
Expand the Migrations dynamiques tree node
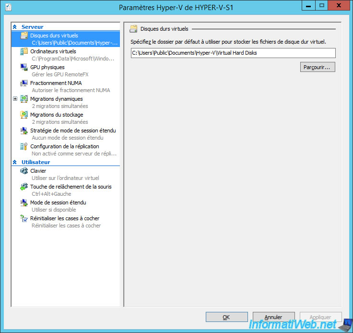[15, 99]
